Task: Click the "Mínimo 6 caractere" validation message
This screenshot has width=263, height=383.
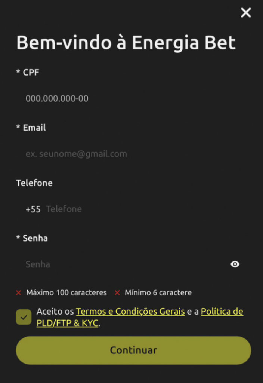Action: click(157, 293)
